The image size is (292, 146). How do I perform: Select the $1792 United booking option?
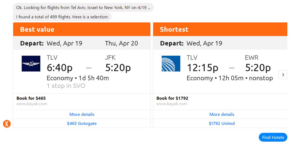click(222, 123)
